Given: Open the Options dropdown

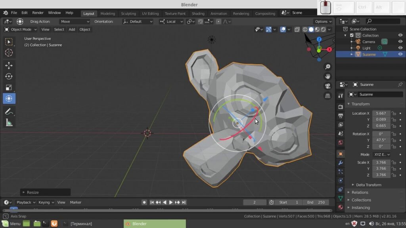Looking at the screenshot, I should click(323, 21).
